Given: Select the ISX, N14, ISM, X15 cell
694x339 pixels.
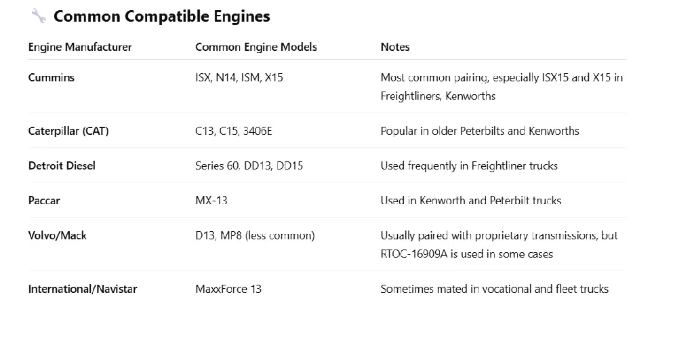Looking at the screenshot, I should (239, 77).
